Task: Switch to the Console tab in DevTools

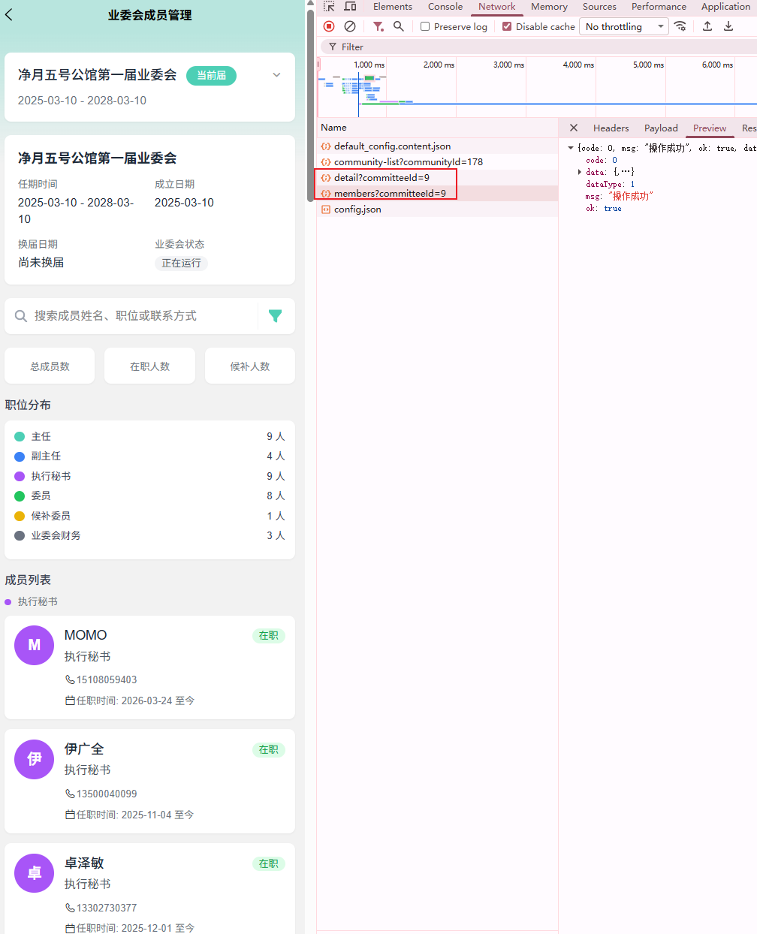Action: pos(445,6)
